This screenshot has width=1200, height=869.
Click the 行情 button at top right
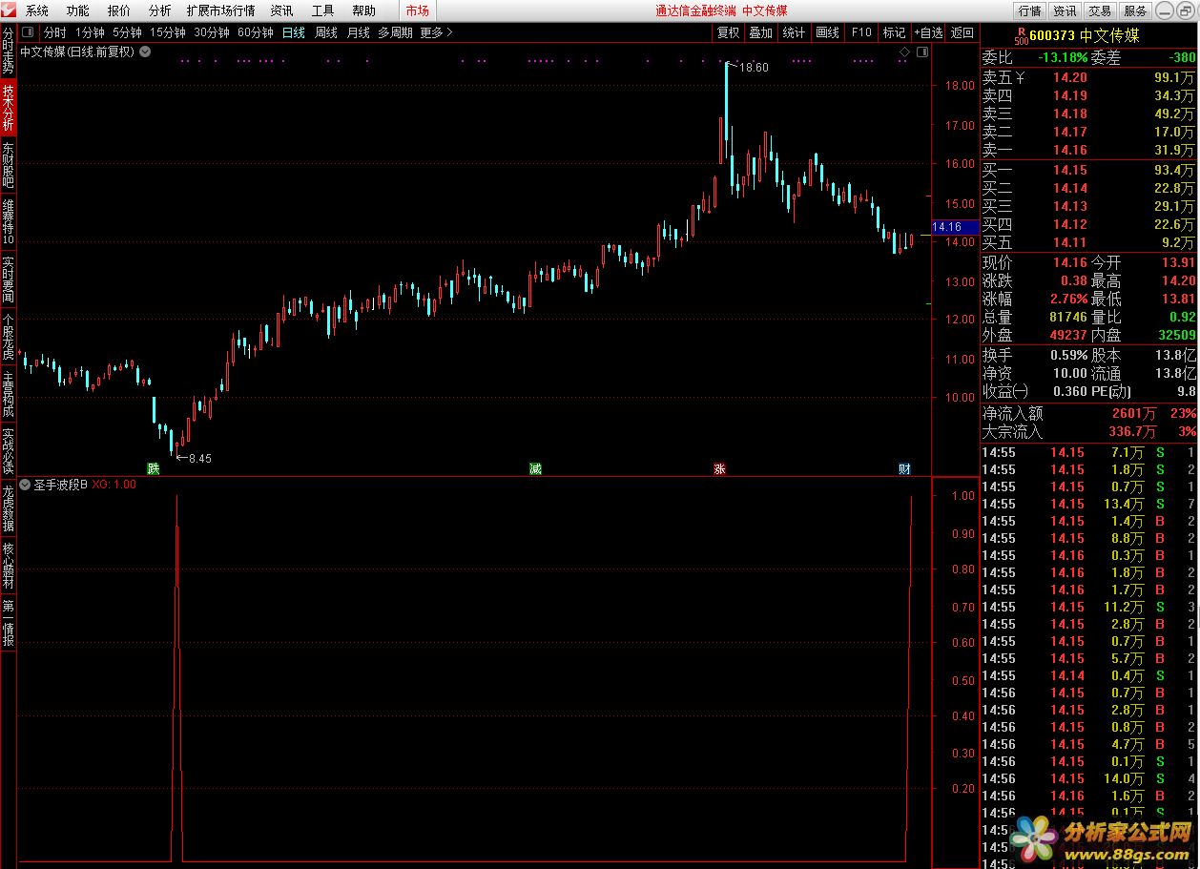pos(1030,10)
